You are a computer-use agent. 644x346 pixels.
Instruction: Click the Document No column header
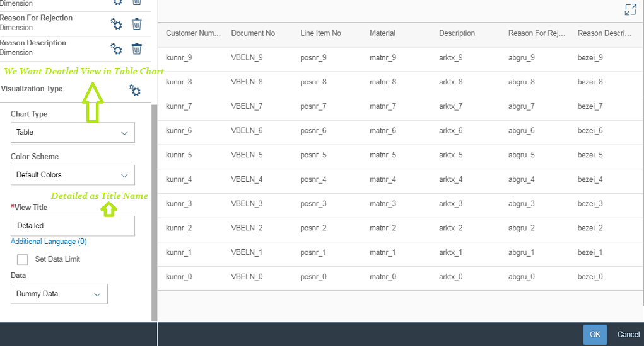253,33
